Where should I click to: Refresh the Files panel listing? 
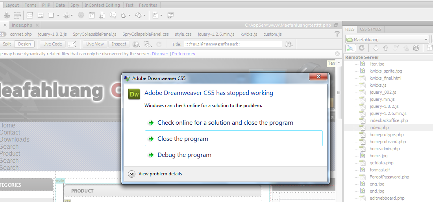coord(361,48)
